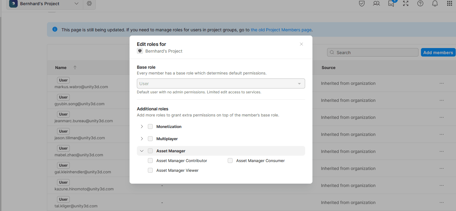This screenshot has width=456, height=211.
Task: Click the Add members button
Action: tap(438, 52)
